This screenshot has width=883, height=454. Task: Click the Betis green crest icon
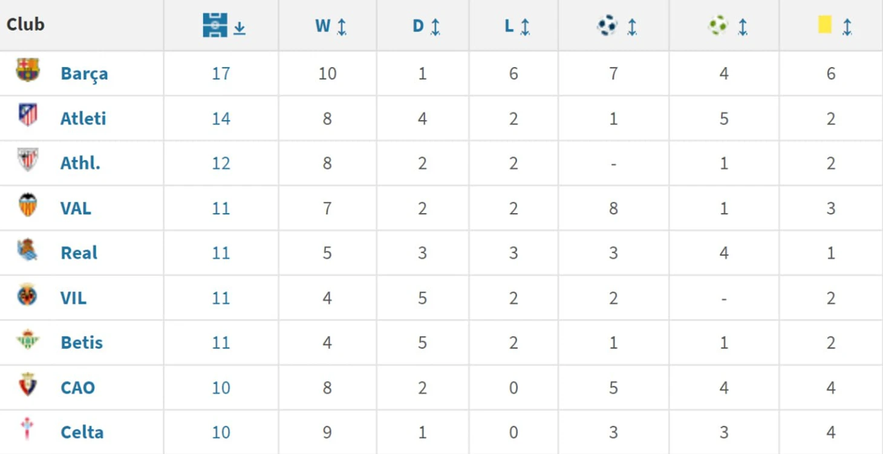click(28, 339)
